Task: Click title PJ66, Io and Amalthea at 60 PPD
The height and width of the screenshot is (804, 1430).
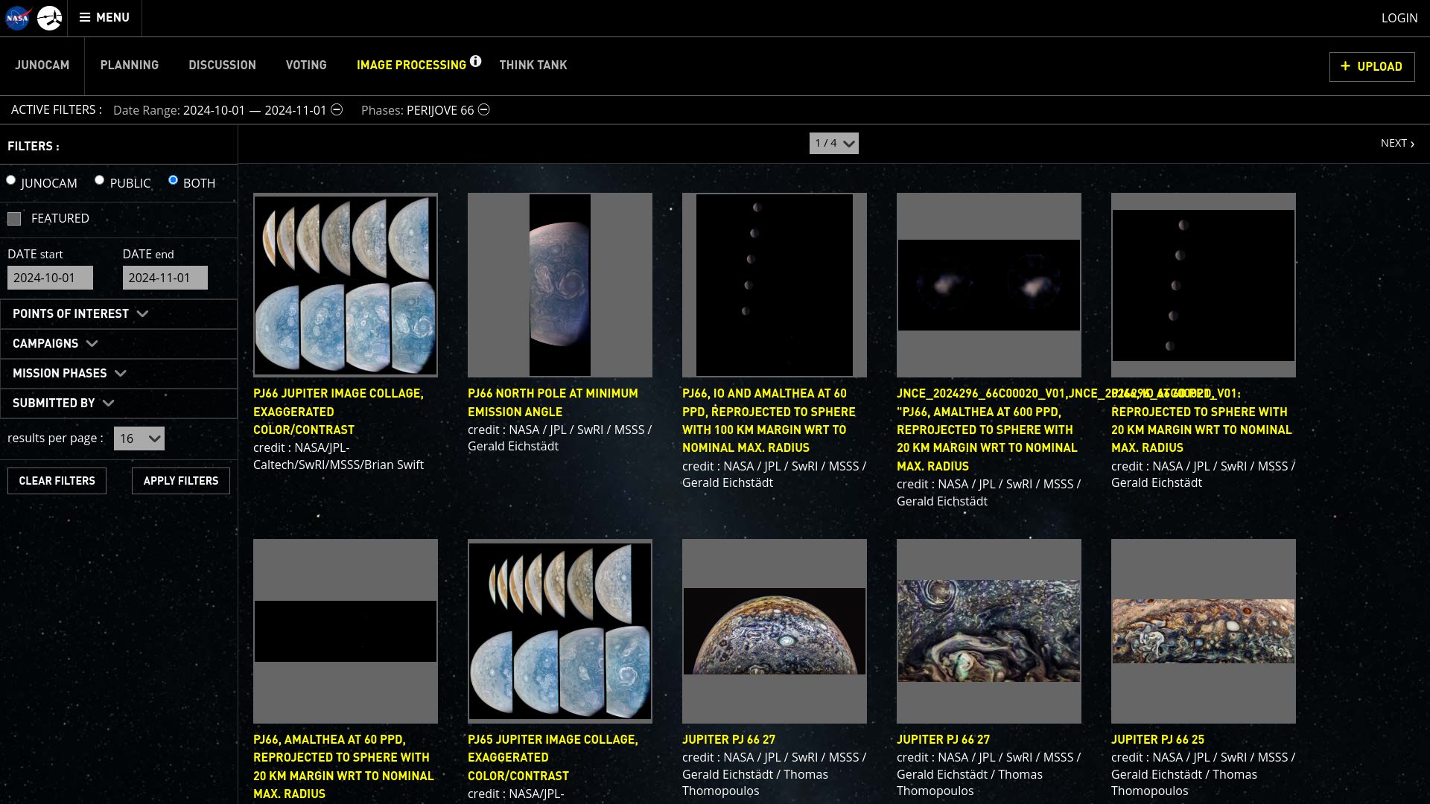Action: pos(769,421)
